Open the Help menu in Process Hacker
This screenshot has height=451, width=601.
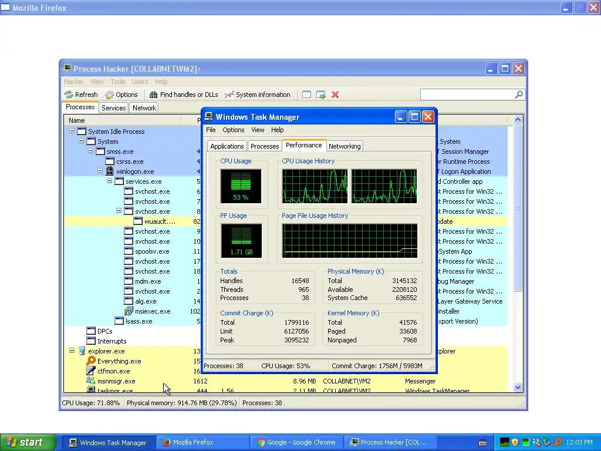[x=161, y=82]
